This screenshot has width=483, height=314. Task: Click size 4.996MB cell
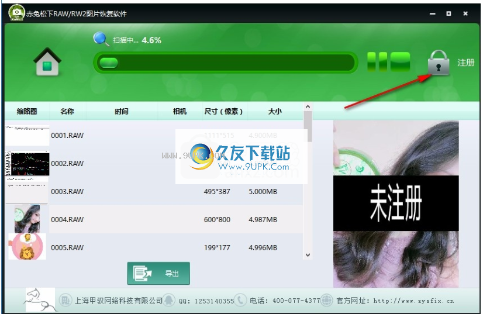[263, 248]
